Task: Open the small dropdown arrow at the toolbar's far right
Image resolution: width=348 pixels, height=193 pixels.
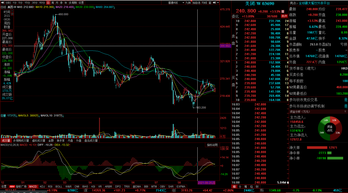Action: tap(218, 3)
